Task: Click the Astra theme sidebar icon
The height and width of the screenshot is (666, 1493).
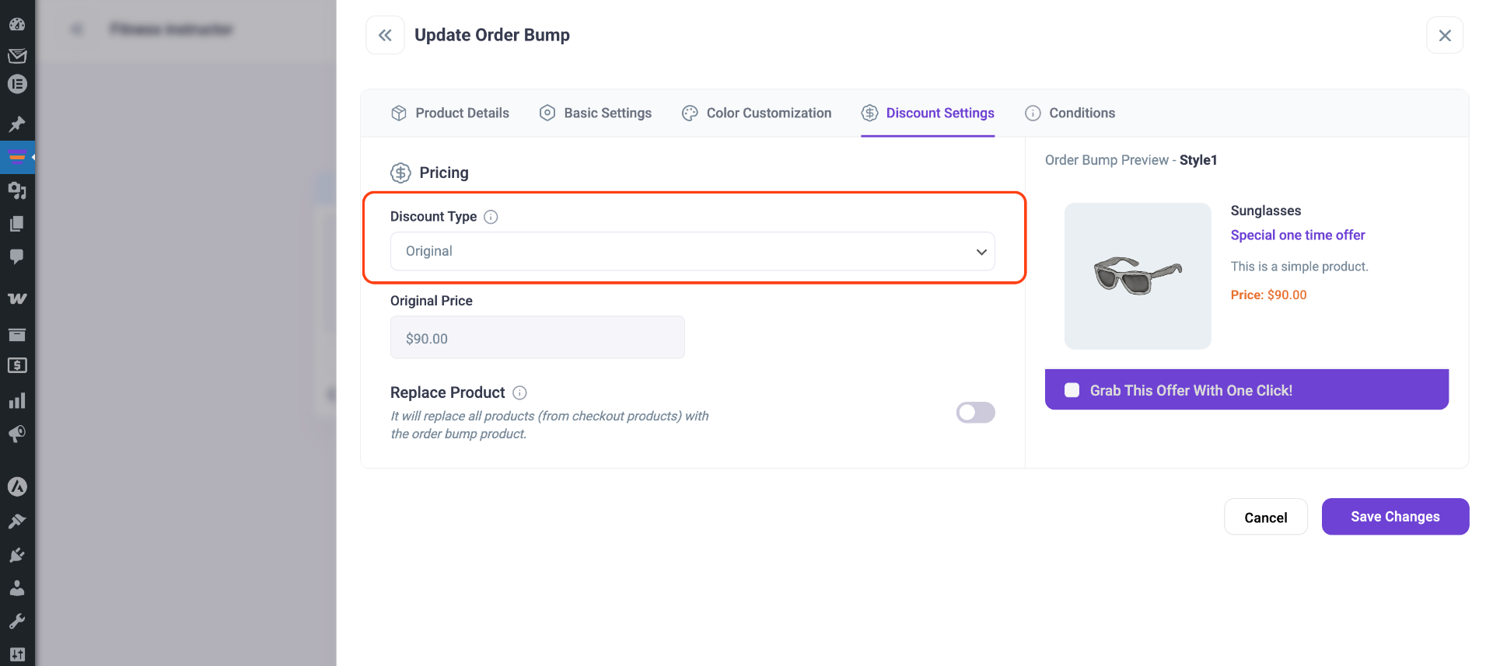Action: coord(17,486)
